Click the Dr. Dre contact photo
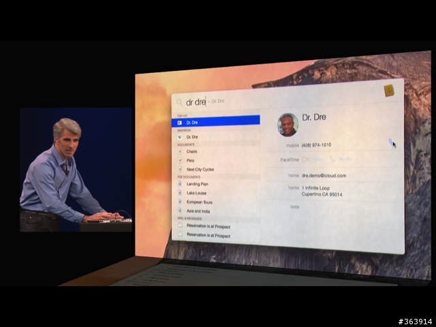 287,125
